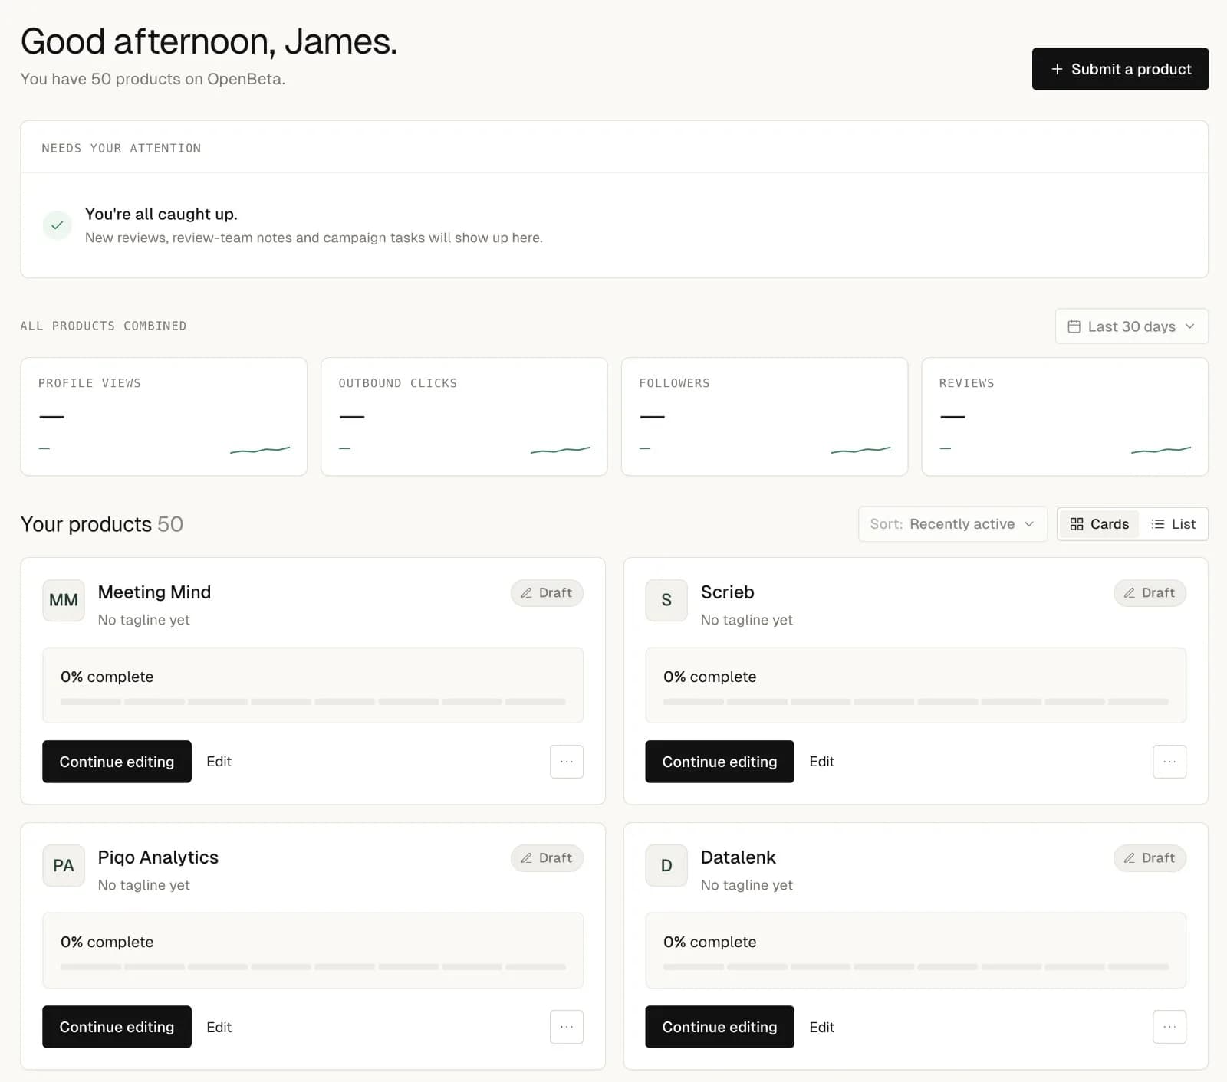1227x1082 pixels.
Task: Click the Piqo Analytics product title
Action: tap(158, 857)
